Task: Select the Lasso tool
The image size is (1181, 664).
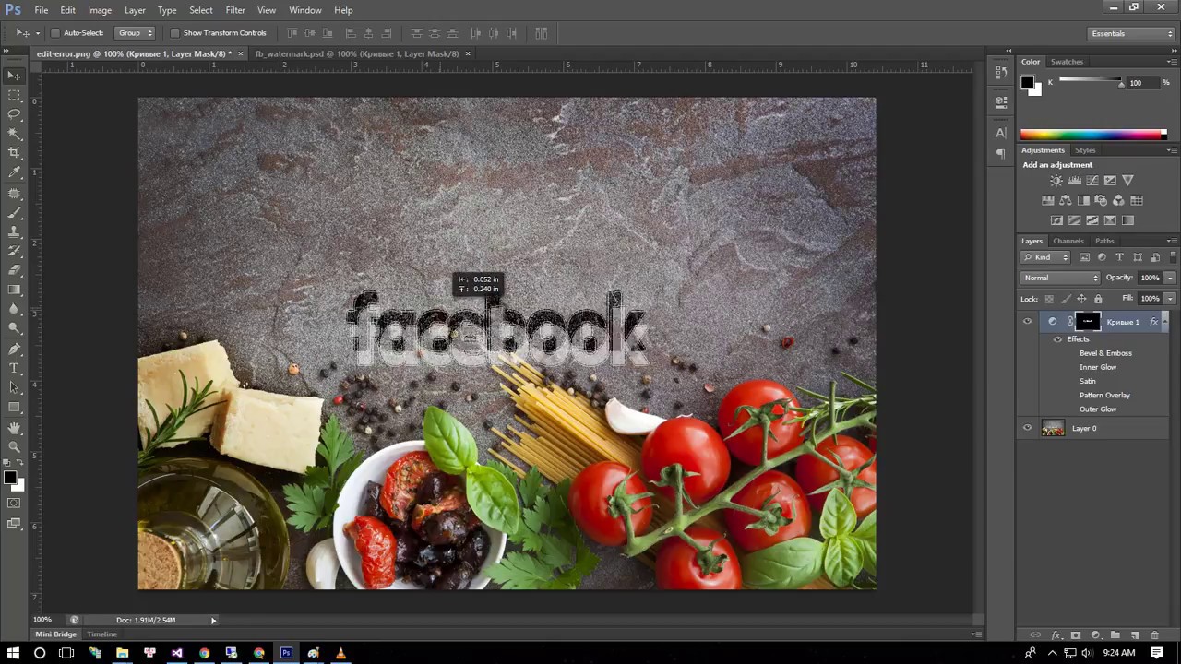Action: pyautogui.click(x=15, y=114)
